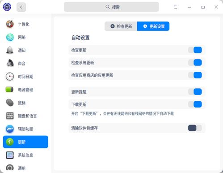Select the 键盘和语言 keyboard icon
Image resolution: width=223 pixels, height=173 pixels.
pos(10,116)
